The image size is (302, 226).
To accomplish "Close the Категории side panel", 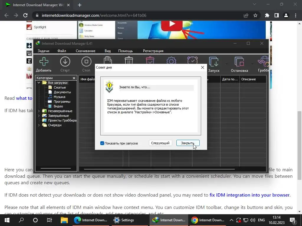I will click(74, 78).
